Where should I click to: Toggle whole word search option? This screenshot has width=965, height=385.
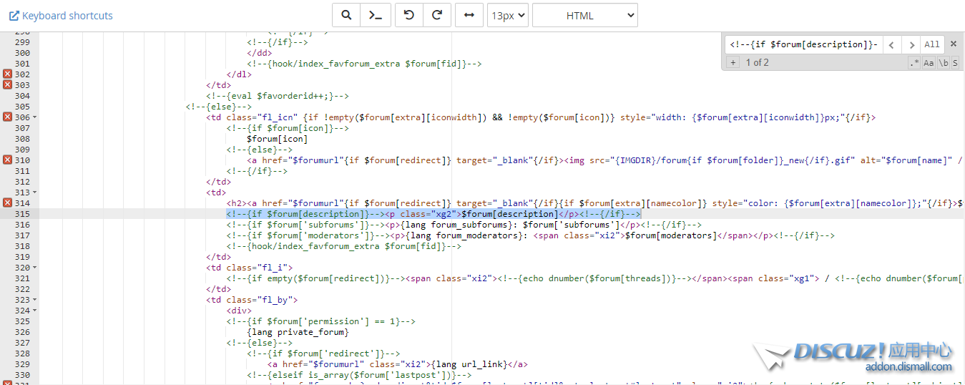tap(944, 63)
